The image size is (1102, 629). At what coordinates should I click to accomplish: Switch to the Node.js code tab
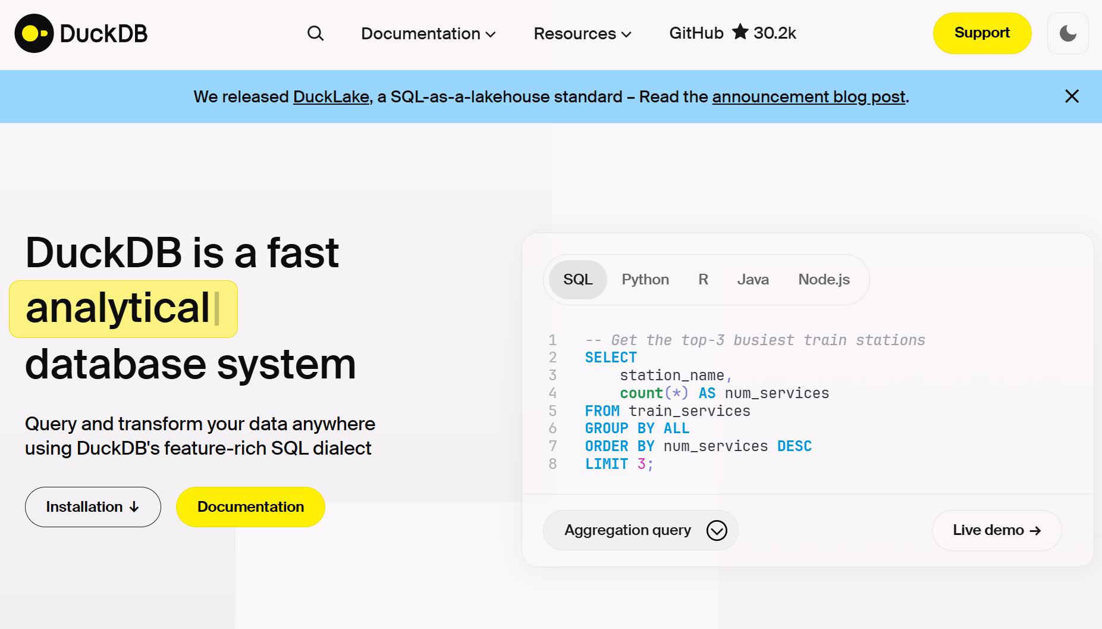[x=824, y=280]
